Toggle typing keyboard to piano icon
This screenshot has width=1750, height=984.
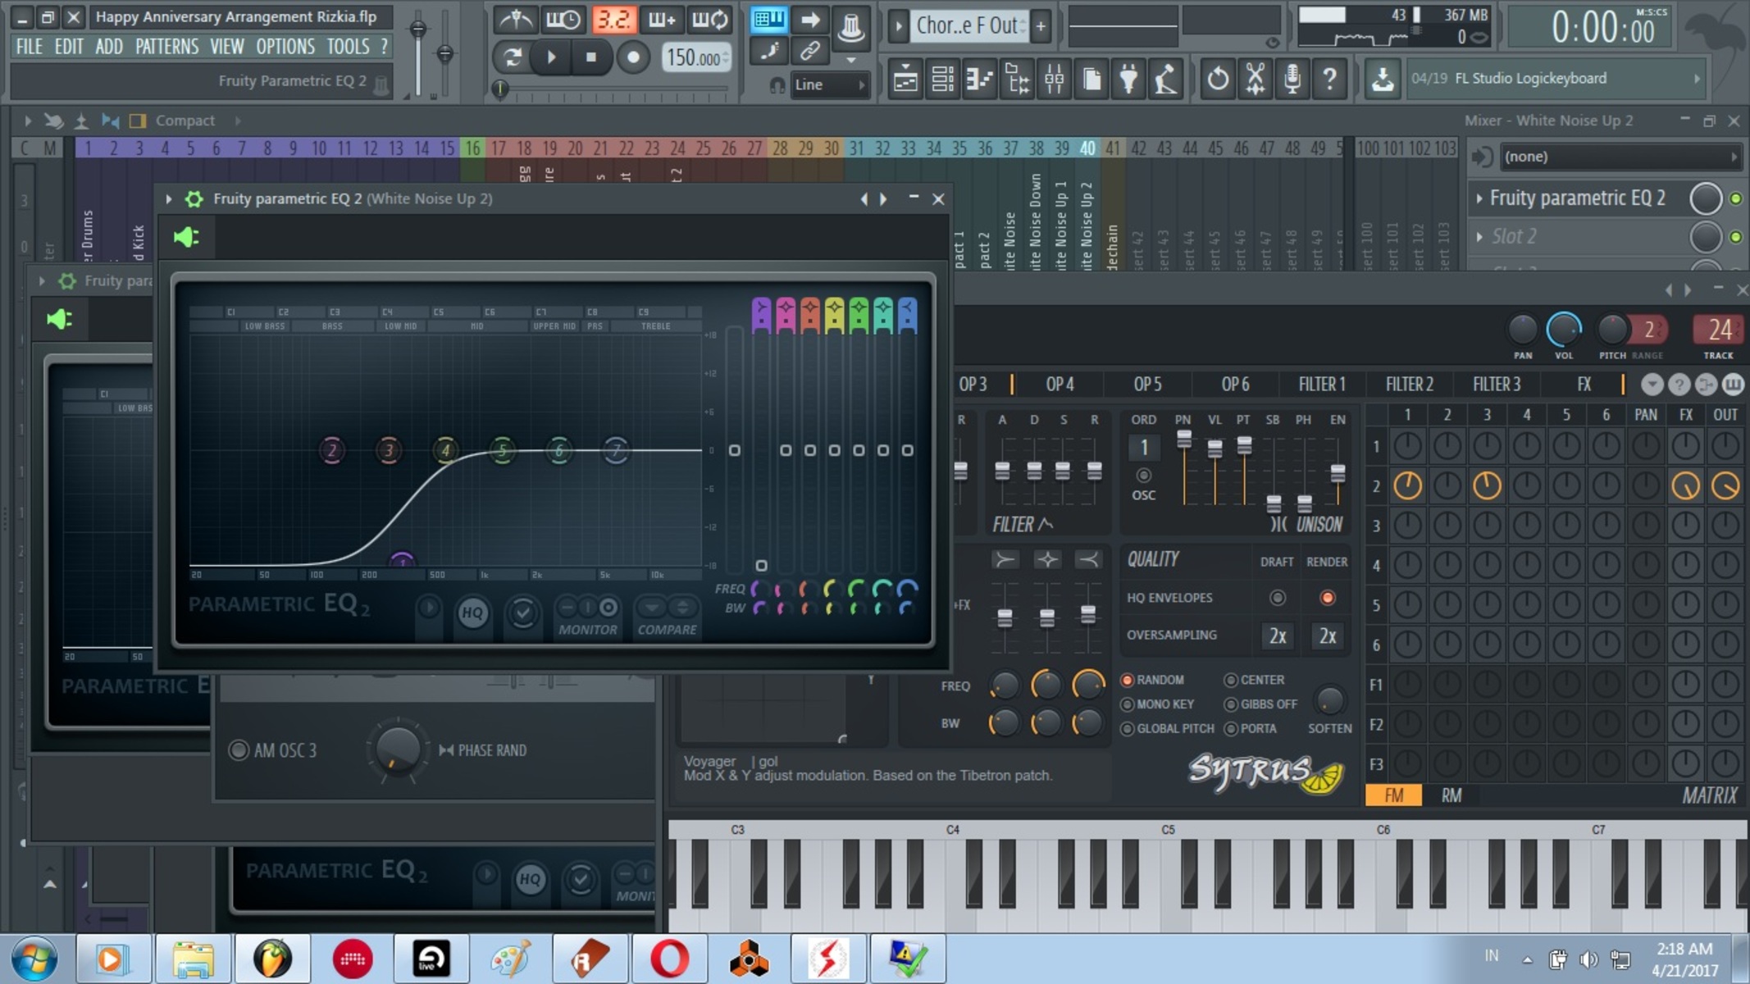tap(768, 19)
